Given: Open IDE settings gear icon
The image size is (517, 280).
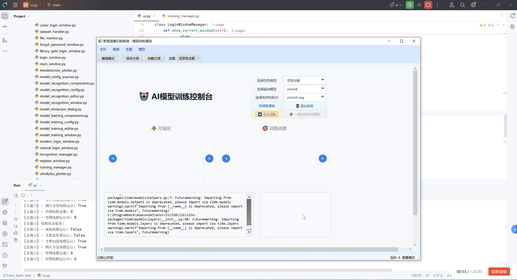Looking at the screenshot, I should pos(473,5).
